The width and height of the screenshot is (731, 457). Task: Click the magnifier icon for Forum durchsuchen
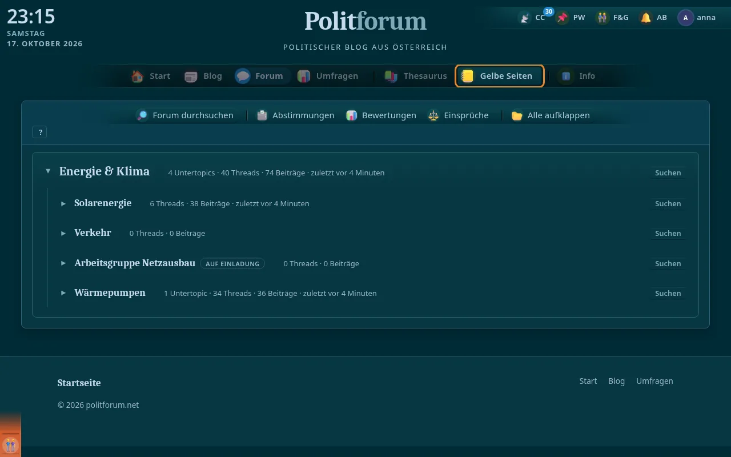[x=142, y=115]
